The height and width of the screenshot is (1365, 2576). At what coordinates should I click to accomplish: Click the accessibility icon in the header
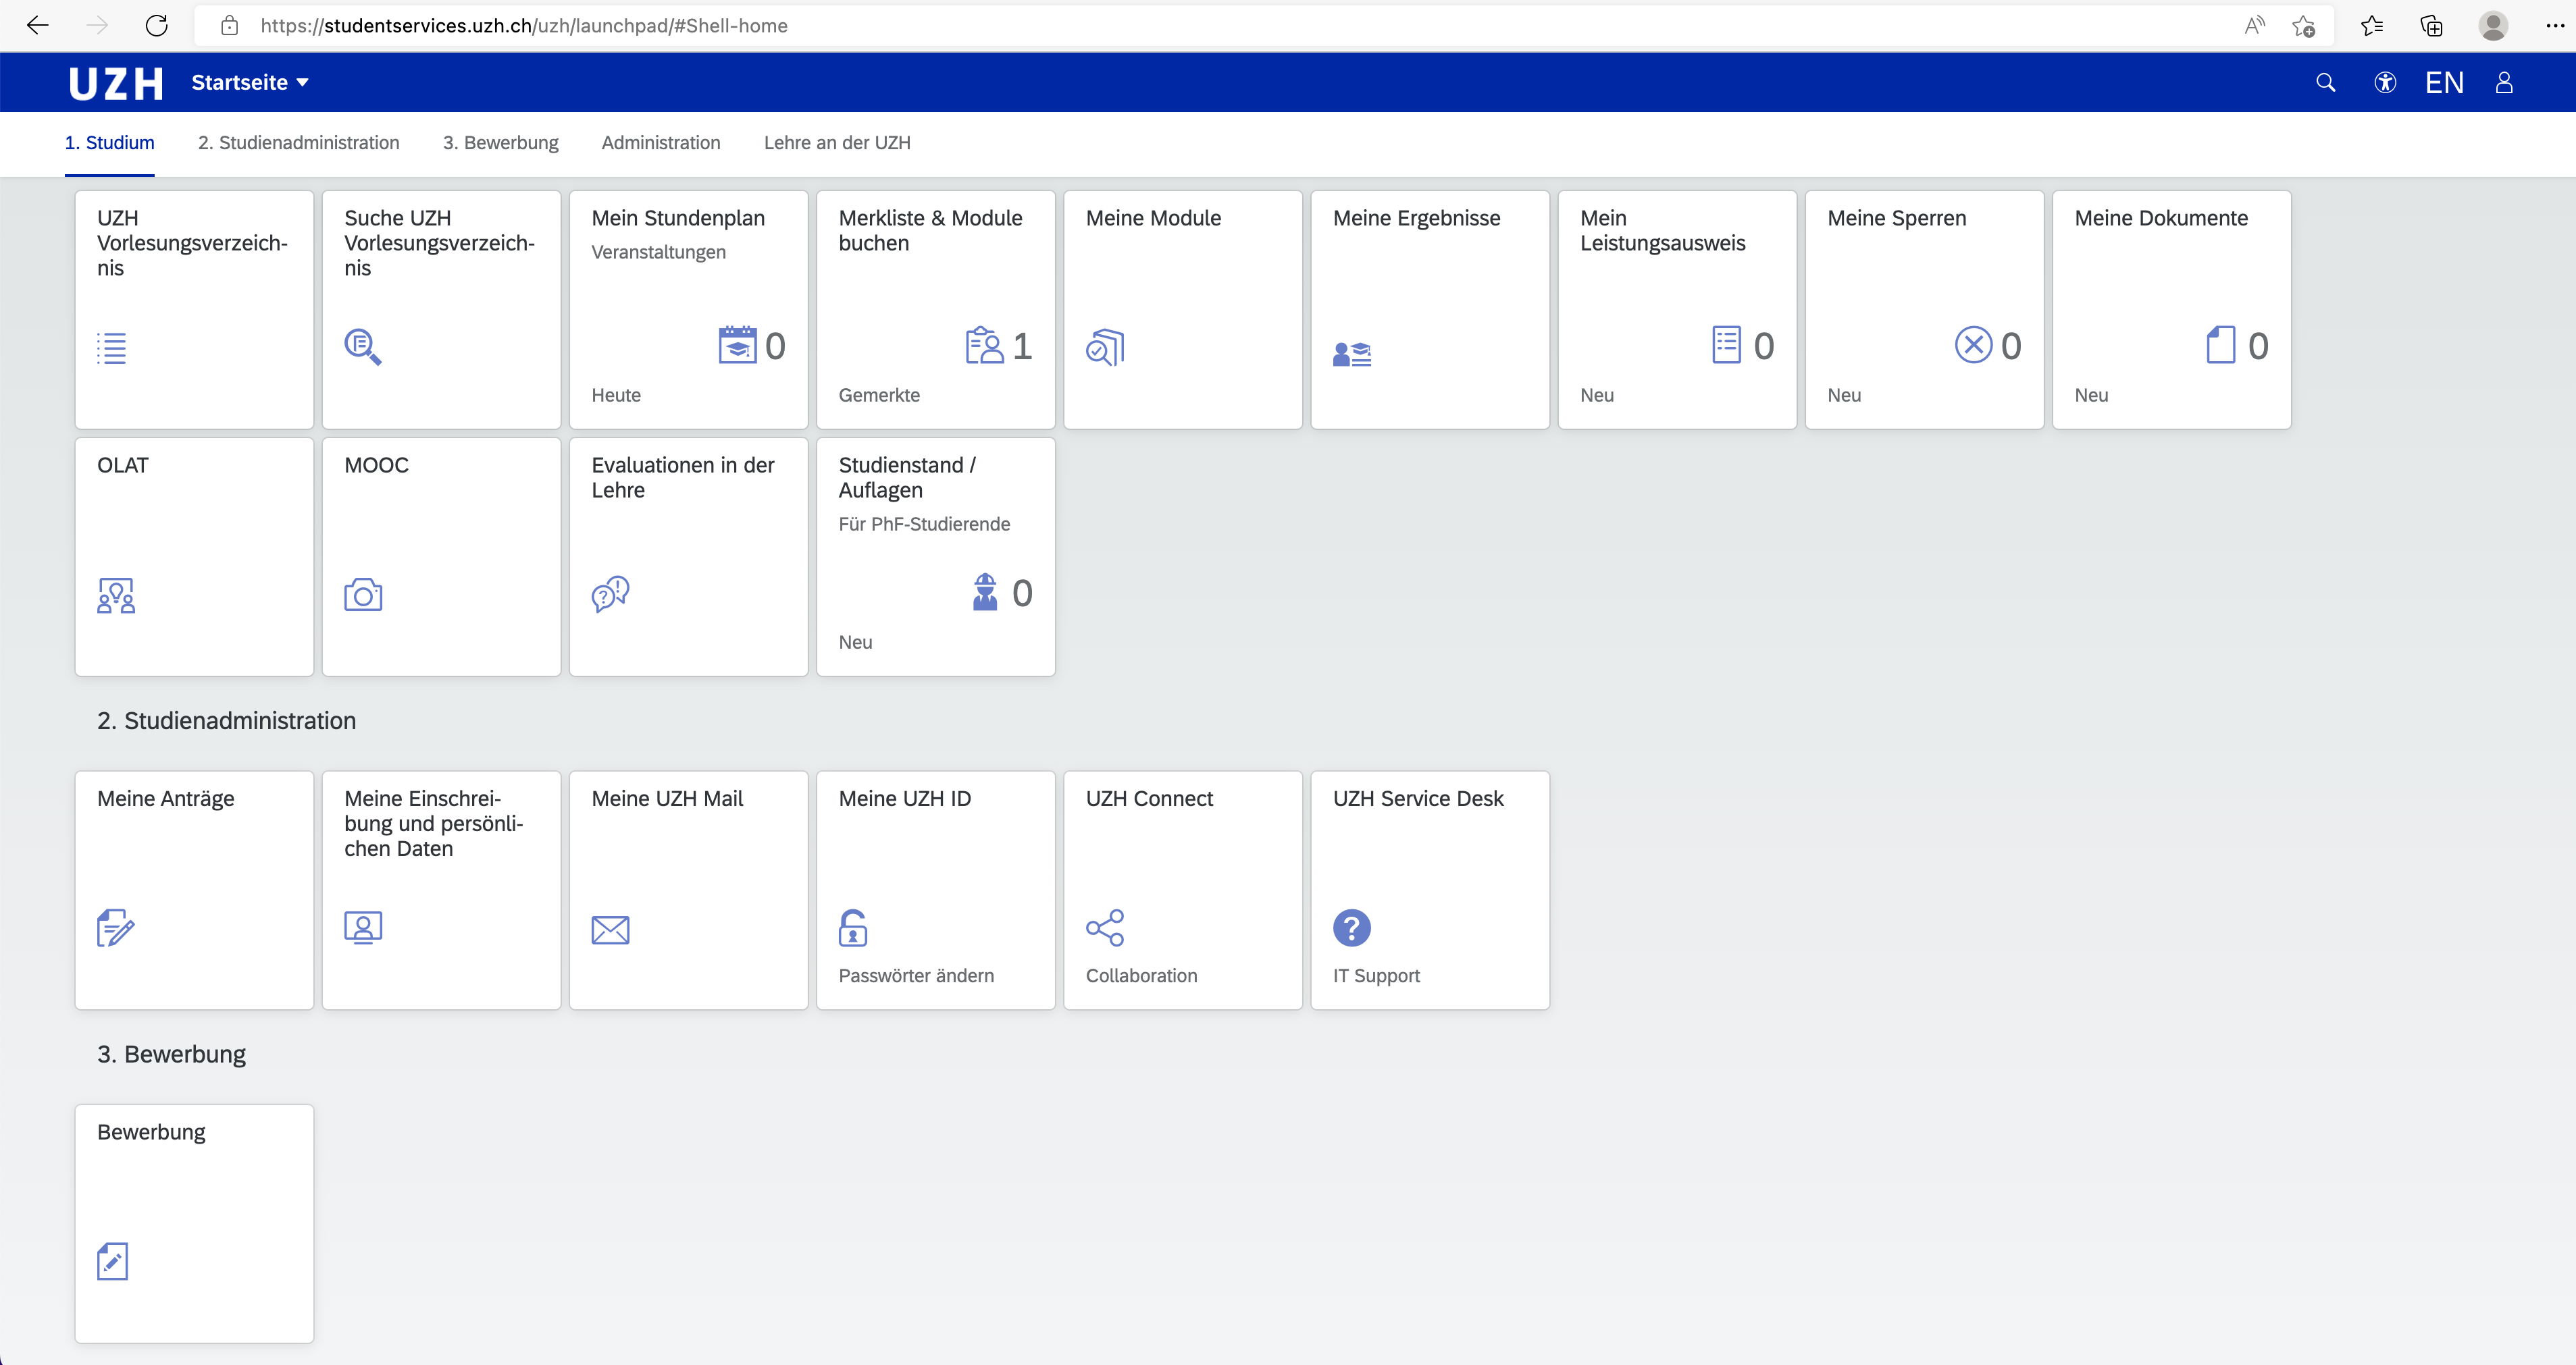click(x=2385, y=83)
